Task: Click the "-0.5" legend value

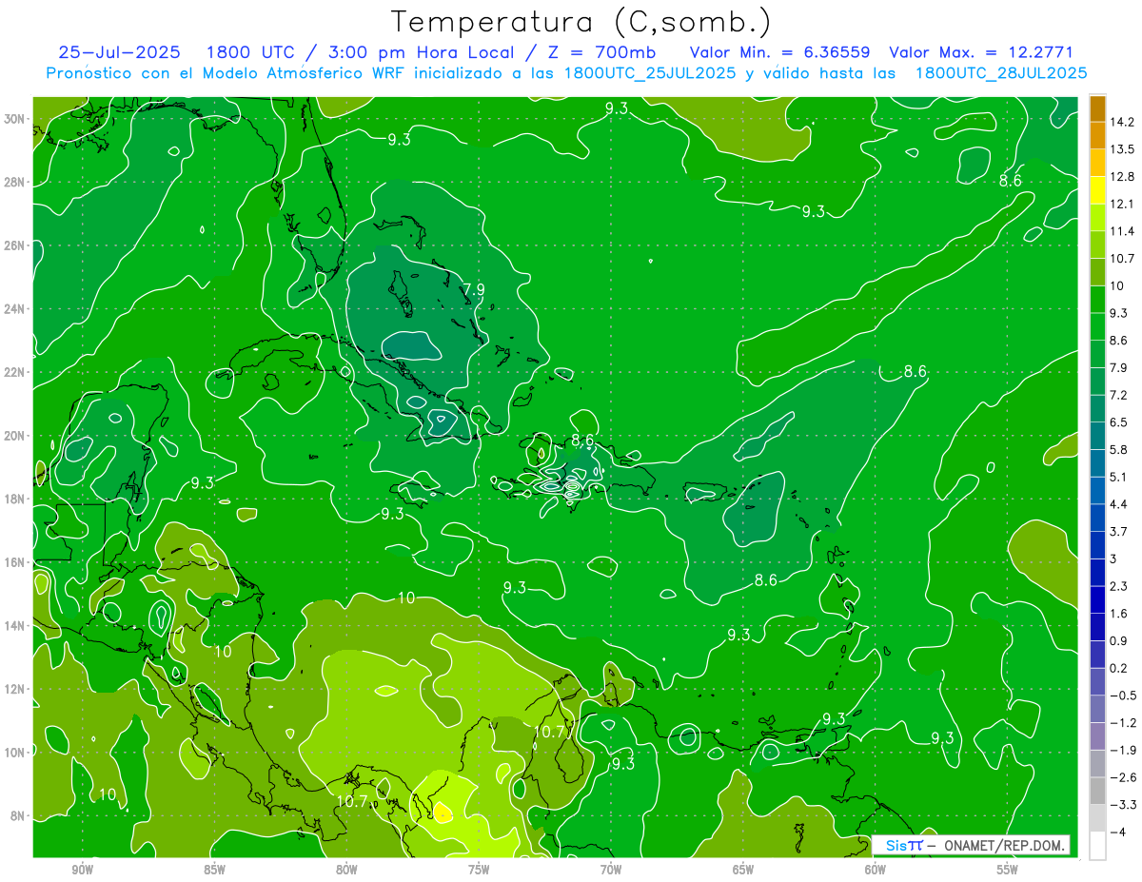Action: click(x=1121, y=696)
